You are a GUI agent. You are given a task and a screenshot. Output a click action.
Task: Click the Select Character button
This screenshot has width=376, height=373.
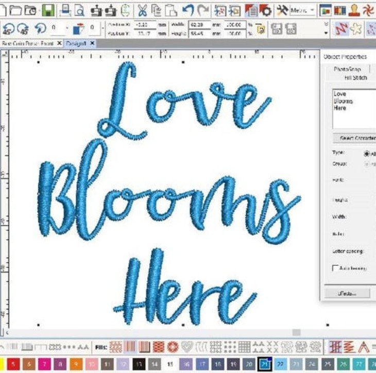pos(355,138)
